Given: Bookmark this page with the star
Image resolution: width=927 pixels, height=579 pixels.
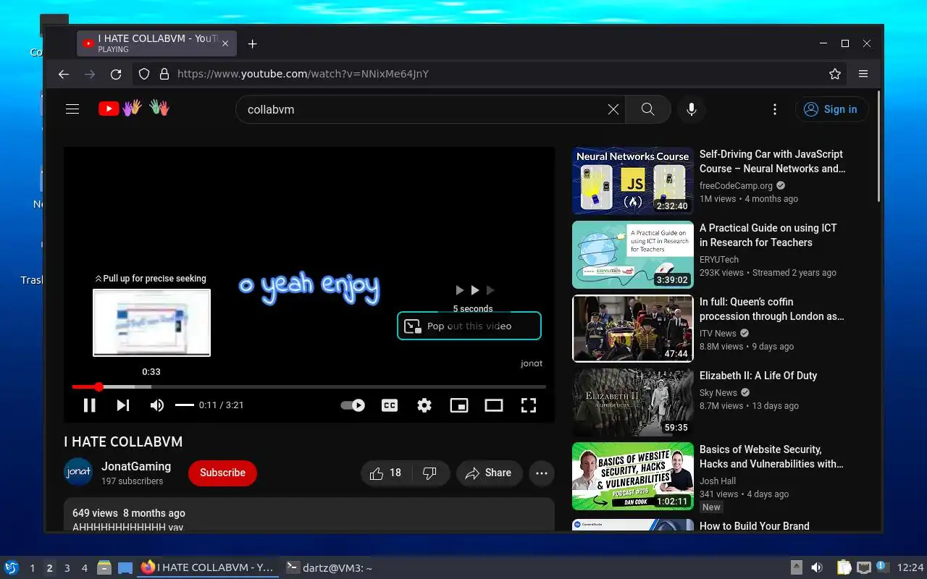Looking at the screenshot, I should click(x=835, y=74).
